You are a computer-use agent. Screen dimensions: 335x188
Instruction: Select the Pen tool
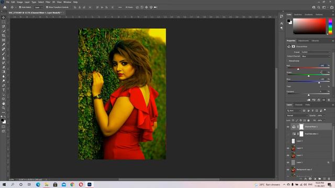[4, 85]
